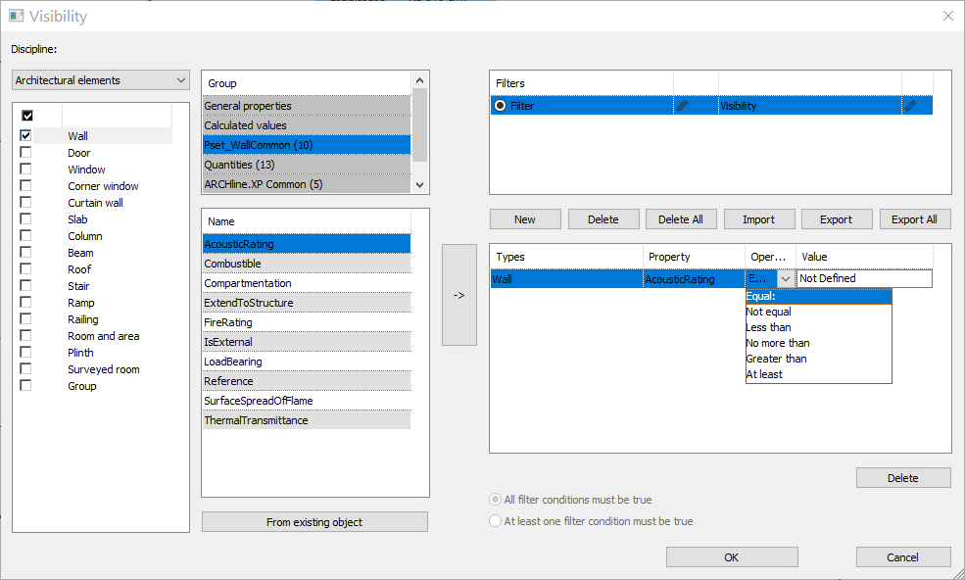The width and height of the screenshot is (965, 580).
Task: Select the 'LoadBearing' property
Action: click(307, 362)
